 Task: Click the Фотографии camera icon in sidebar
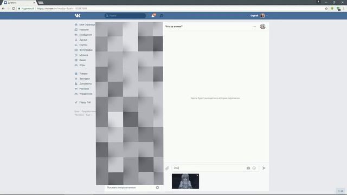click(x=76, y=50)
